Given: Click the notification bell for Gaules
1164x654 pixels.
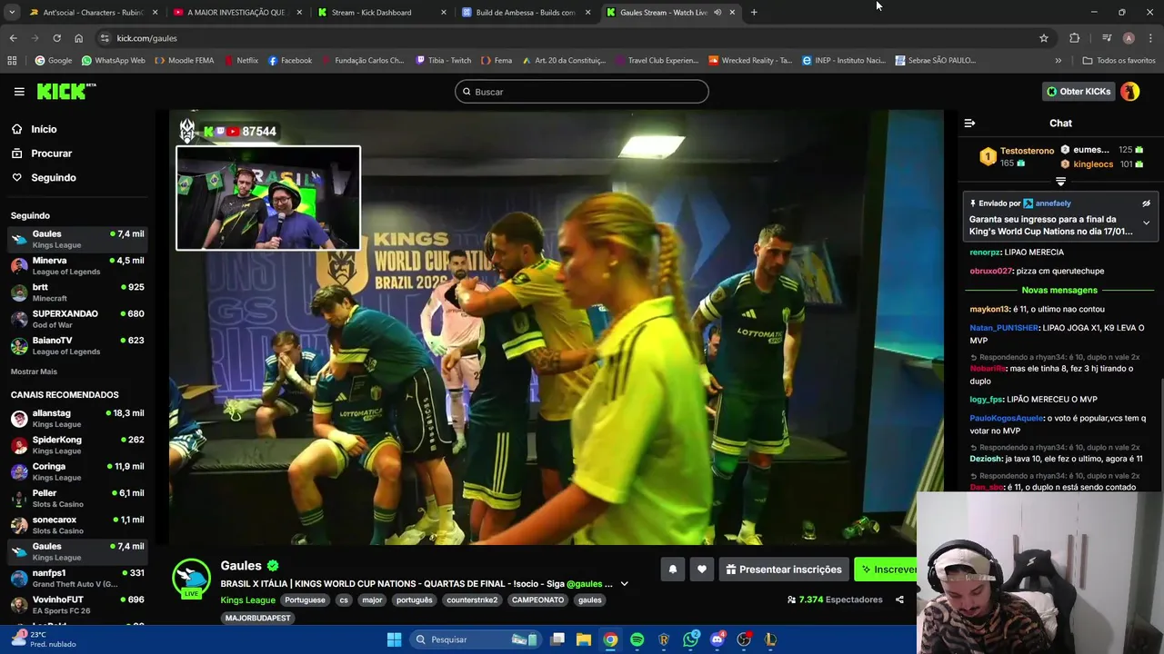Looking at the screenshot, I should (673, 570).
